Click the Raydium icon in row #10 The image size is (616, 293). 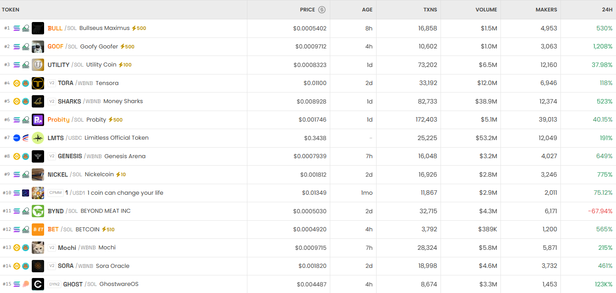(x=26, y=193)
